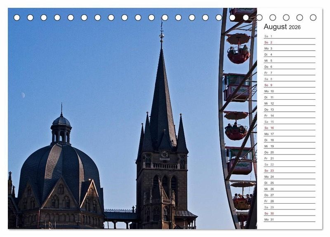Click the topmost red Ferris wheel gondola
Viewport: 330px width, 237px height.
(238, 54)
